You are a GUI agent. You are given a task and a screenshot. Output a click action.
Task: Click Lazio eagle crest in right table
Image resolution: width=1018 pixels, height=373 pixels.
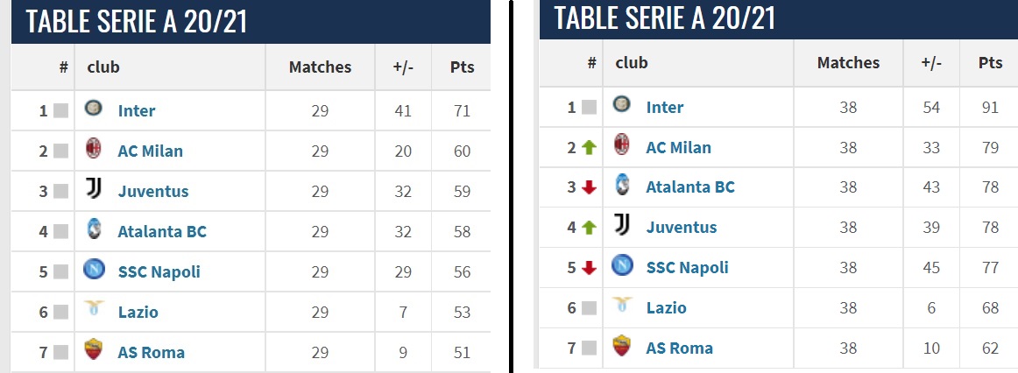pos(621,306)
